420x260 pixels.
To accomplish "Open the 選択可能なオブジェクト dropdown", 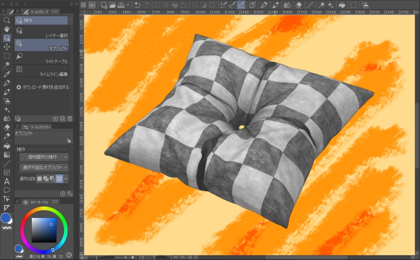I will click(x=44, y=167).
